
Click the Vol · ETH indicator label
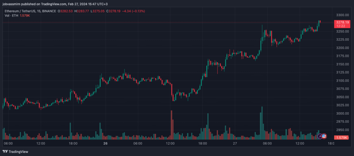click(12, 15)
